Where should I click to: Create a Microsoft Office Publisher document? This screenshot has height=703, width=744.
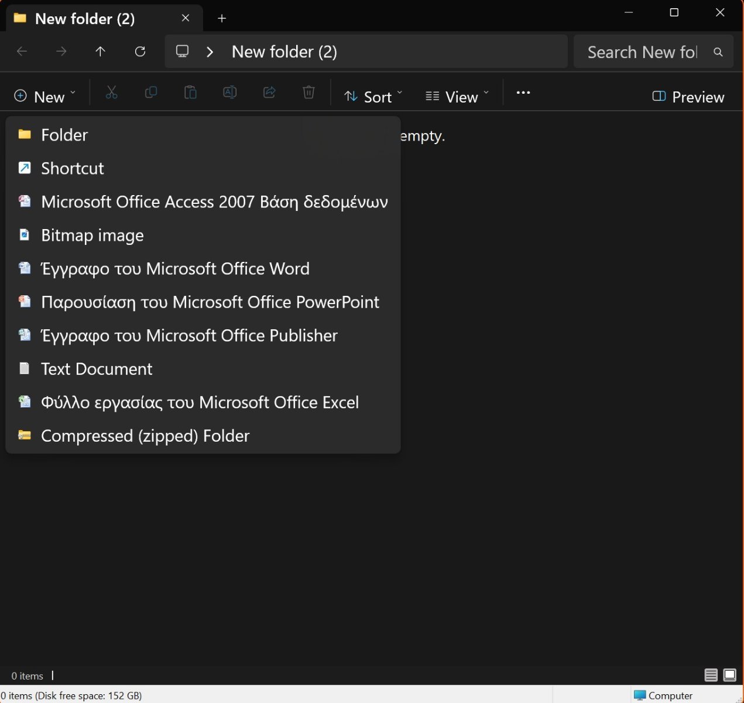(203, 335)
